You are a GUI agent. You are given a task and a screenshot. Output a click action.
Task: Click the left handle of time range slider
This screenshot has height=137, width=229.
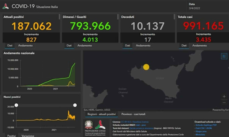[x=16, y=105]
